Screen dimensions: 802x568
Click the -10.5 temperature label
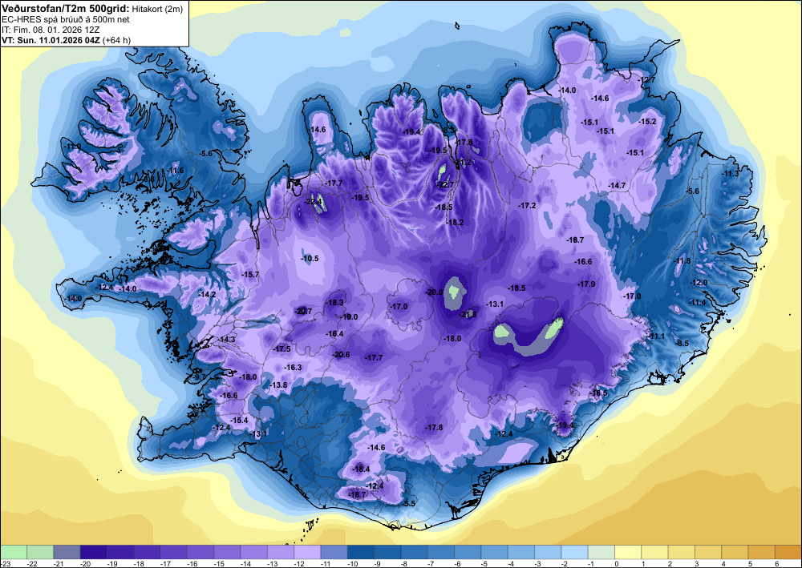(x=310, y=259)
